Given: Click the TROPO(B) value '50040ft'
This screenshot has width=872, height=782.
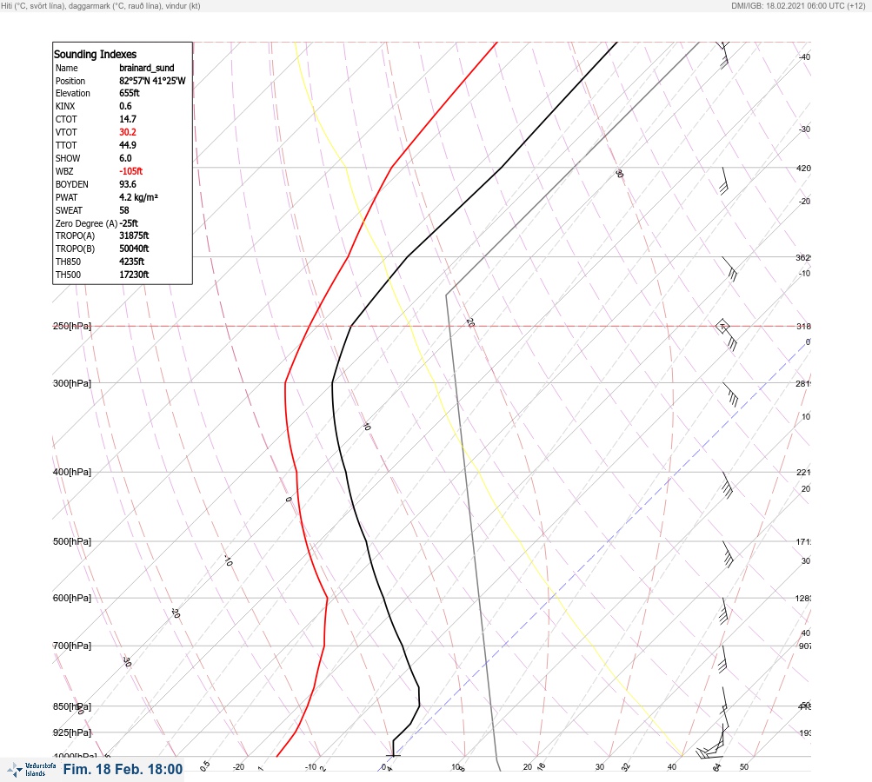Looking at the screenshot, I should pyautogui.click(x=134, y=249).
